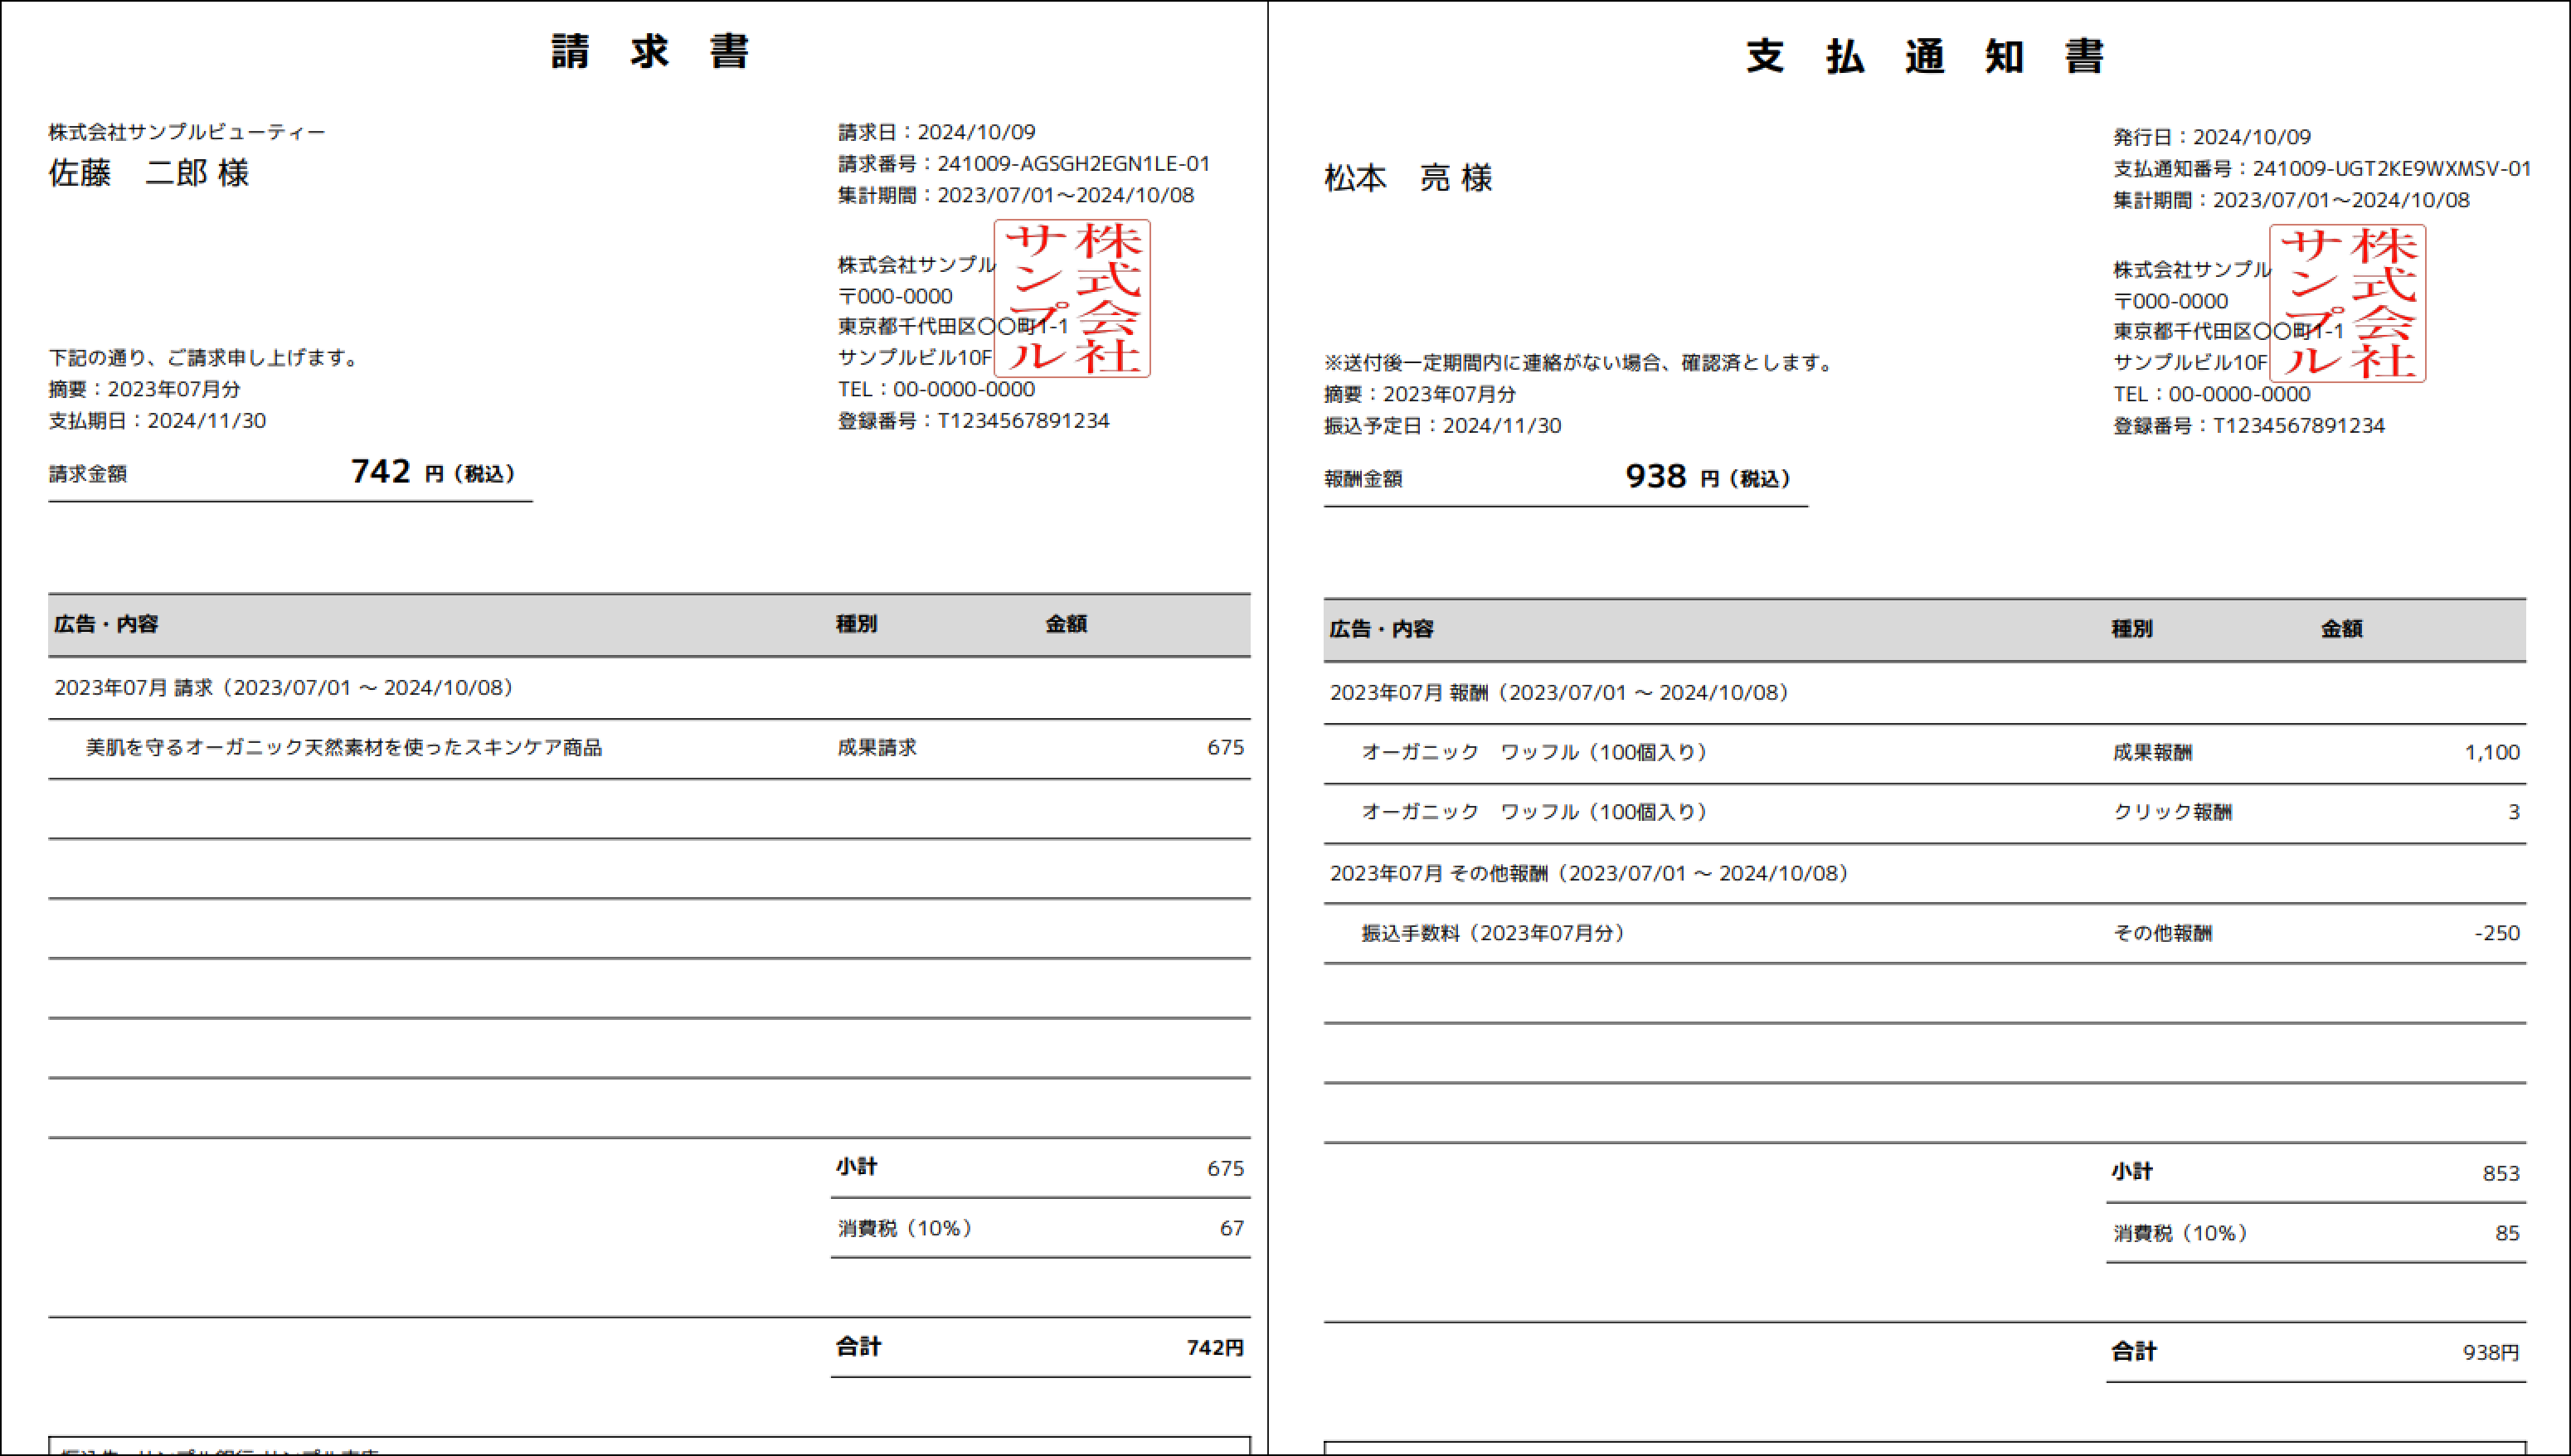Click the invoice amount 742 円（税込）
Viewport: 2571px width, 1456px height.
click(x=433, y=471)
